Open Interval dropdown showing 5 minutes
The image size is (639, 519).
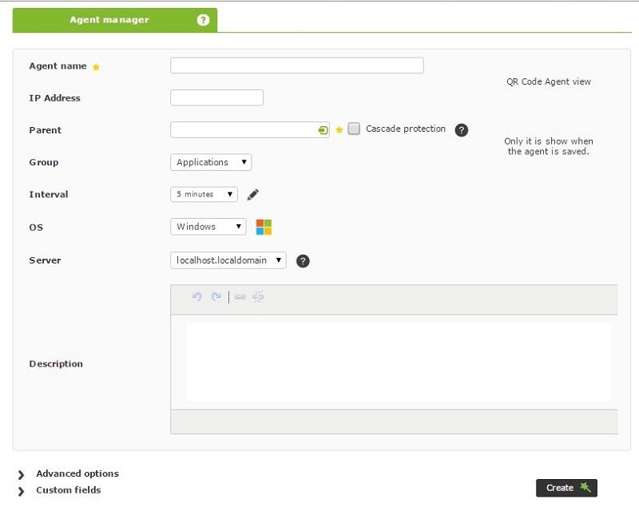204,194
